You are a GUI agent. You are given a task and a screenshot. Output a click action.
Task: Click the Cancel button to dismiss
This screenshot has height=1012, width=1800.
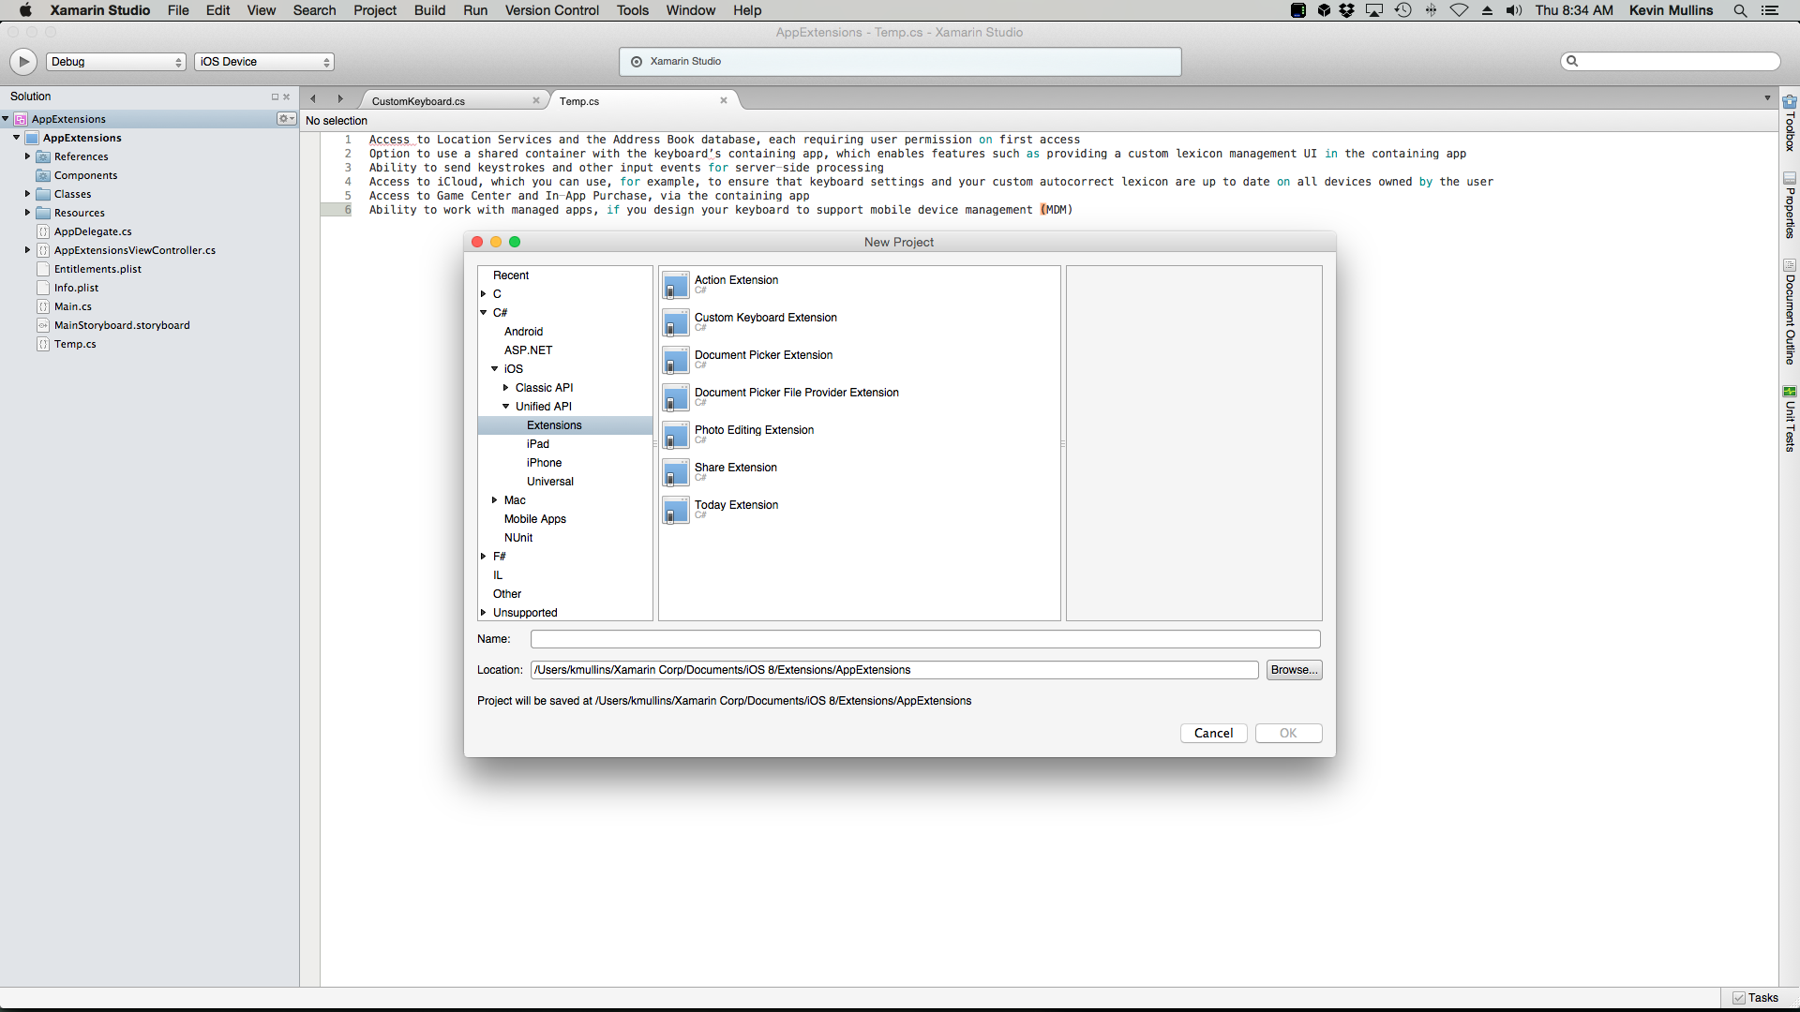(x=1213, y=732)
